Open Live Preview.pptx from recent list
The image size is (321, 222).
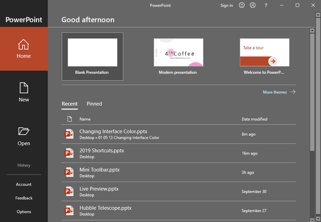(179, 191)
